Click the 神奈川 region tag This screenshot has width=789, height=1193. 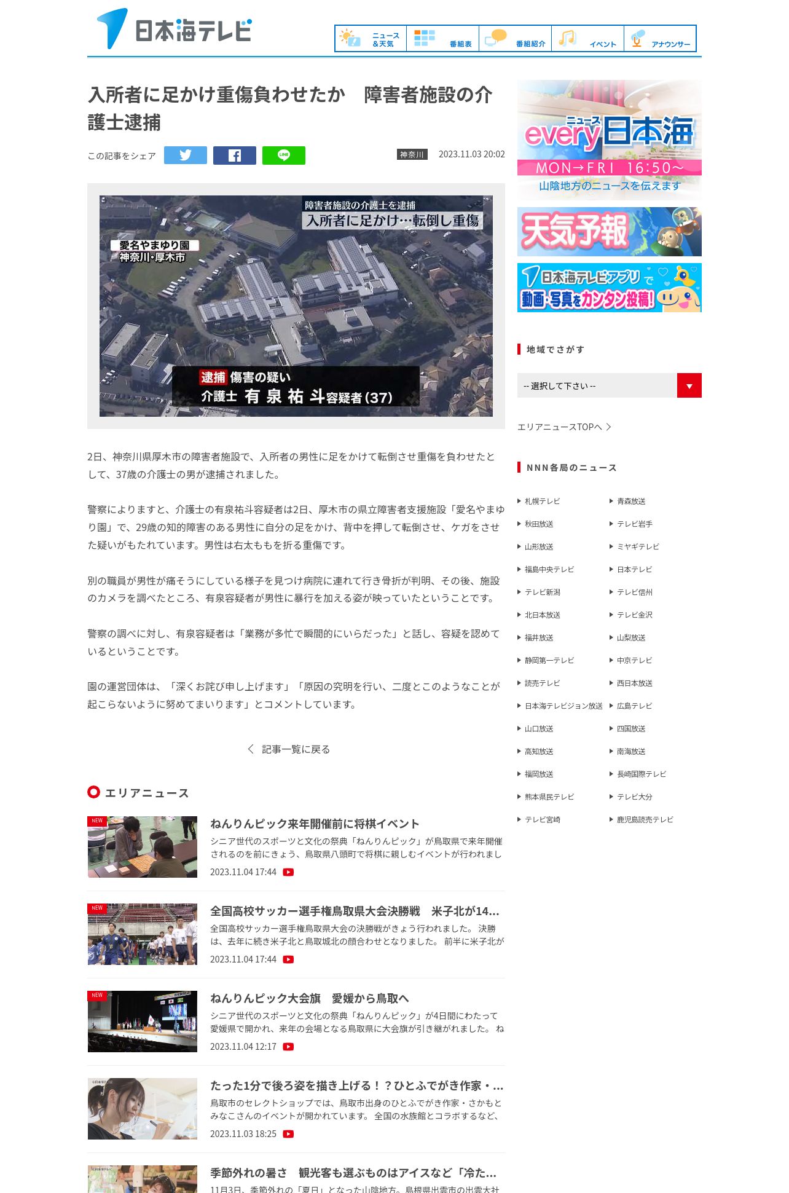(x=412, y=154)
